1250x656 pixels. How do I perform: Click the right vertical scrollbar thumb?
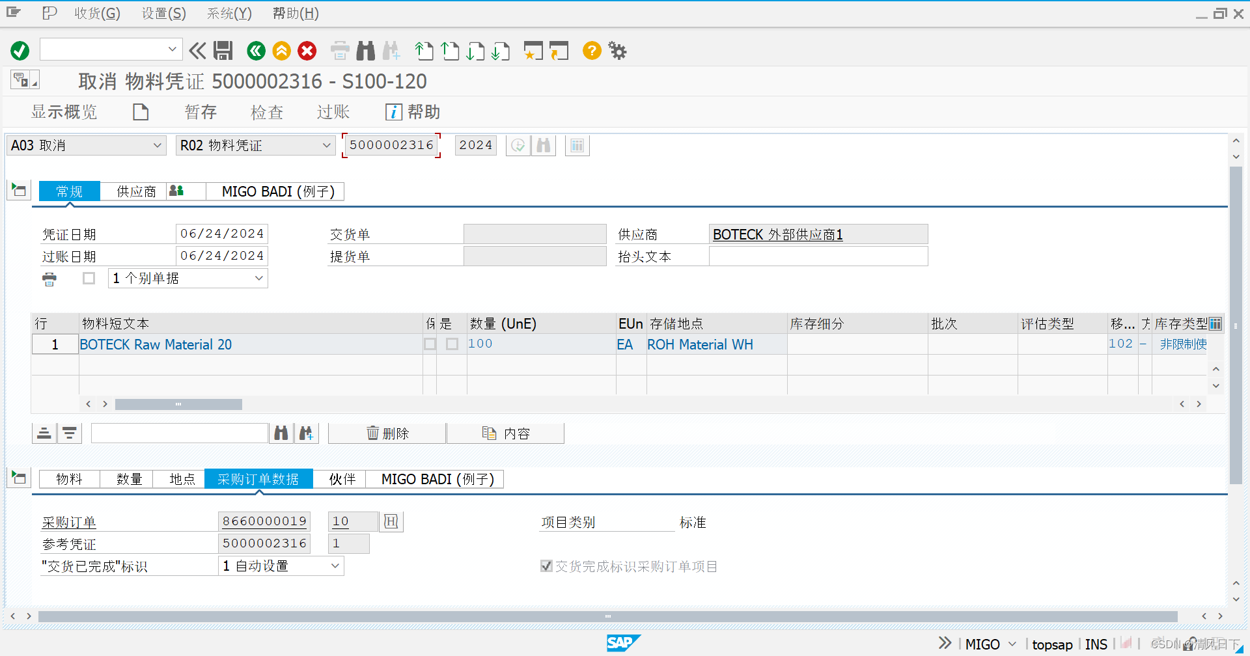pyautogui.click(x=1236, y=325)
